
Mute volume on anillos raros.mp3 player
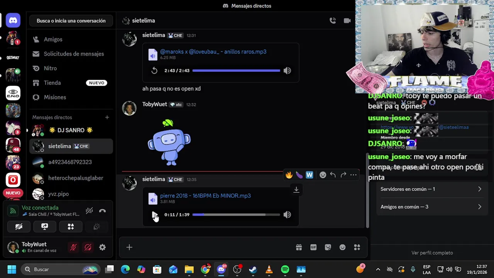coord(287,71)
